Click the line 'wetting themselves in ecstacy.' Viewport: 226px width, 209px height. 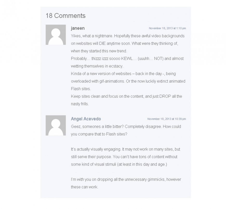[97, 66]
